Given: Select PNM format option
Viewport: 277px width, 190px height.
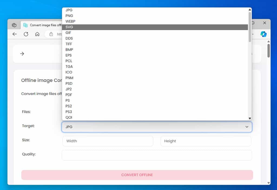Looking at the screenshot, I should tap(155, 78).
